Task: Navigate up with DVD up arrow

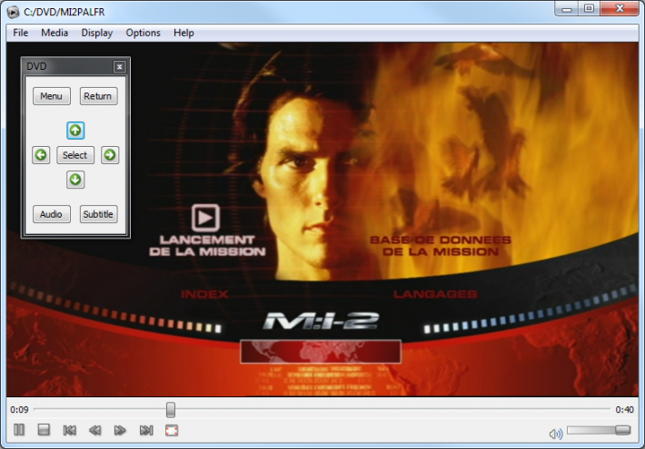Action: tap(75, 131)
